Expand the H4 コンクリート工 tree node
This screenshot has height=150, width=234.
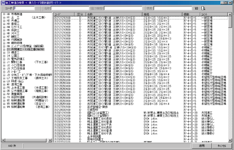tap(4, 27)
